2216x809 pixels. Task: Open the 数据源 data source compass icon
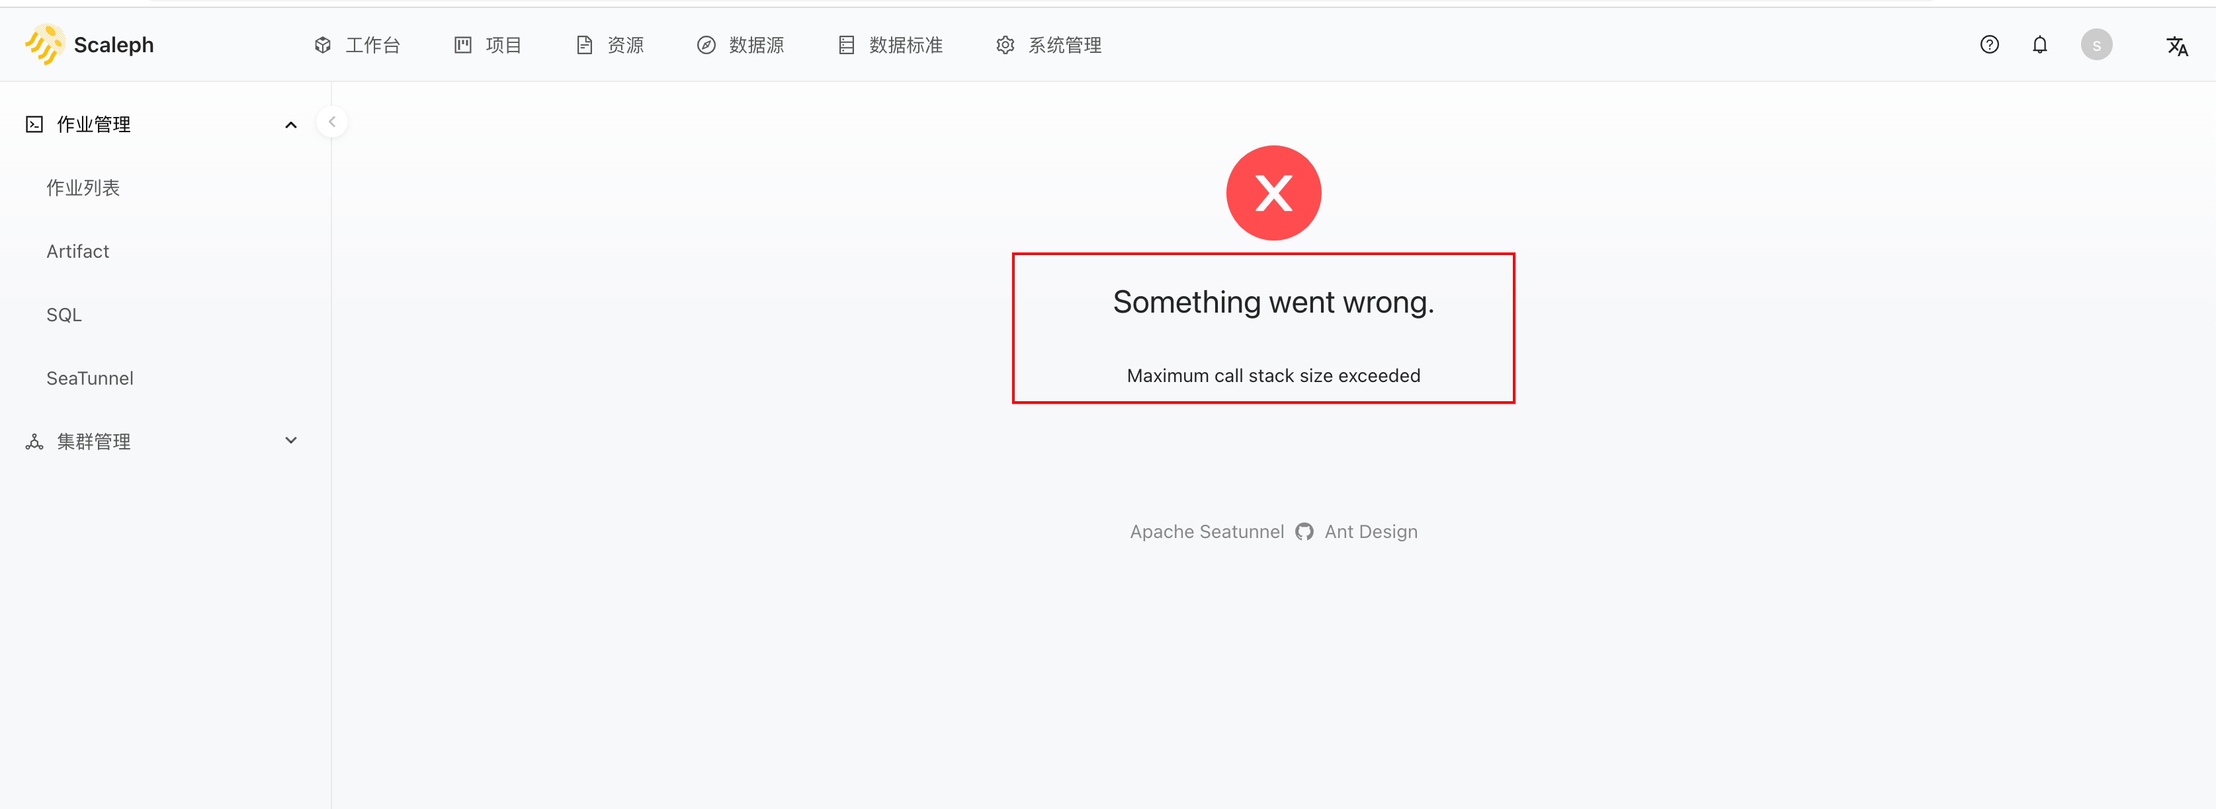coord(707,45)
